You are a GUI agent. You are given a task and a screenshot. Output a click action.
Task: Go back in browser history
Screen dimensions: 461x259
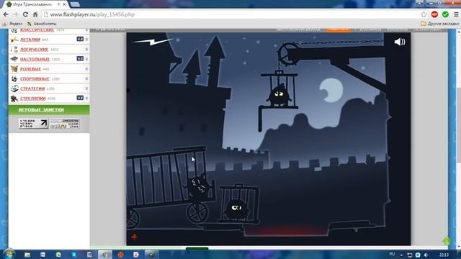point(6,14)
